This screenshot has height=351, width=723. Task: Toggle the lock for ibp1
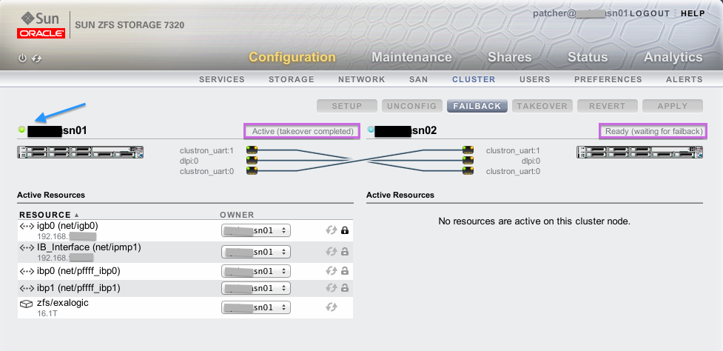(344, 288)
